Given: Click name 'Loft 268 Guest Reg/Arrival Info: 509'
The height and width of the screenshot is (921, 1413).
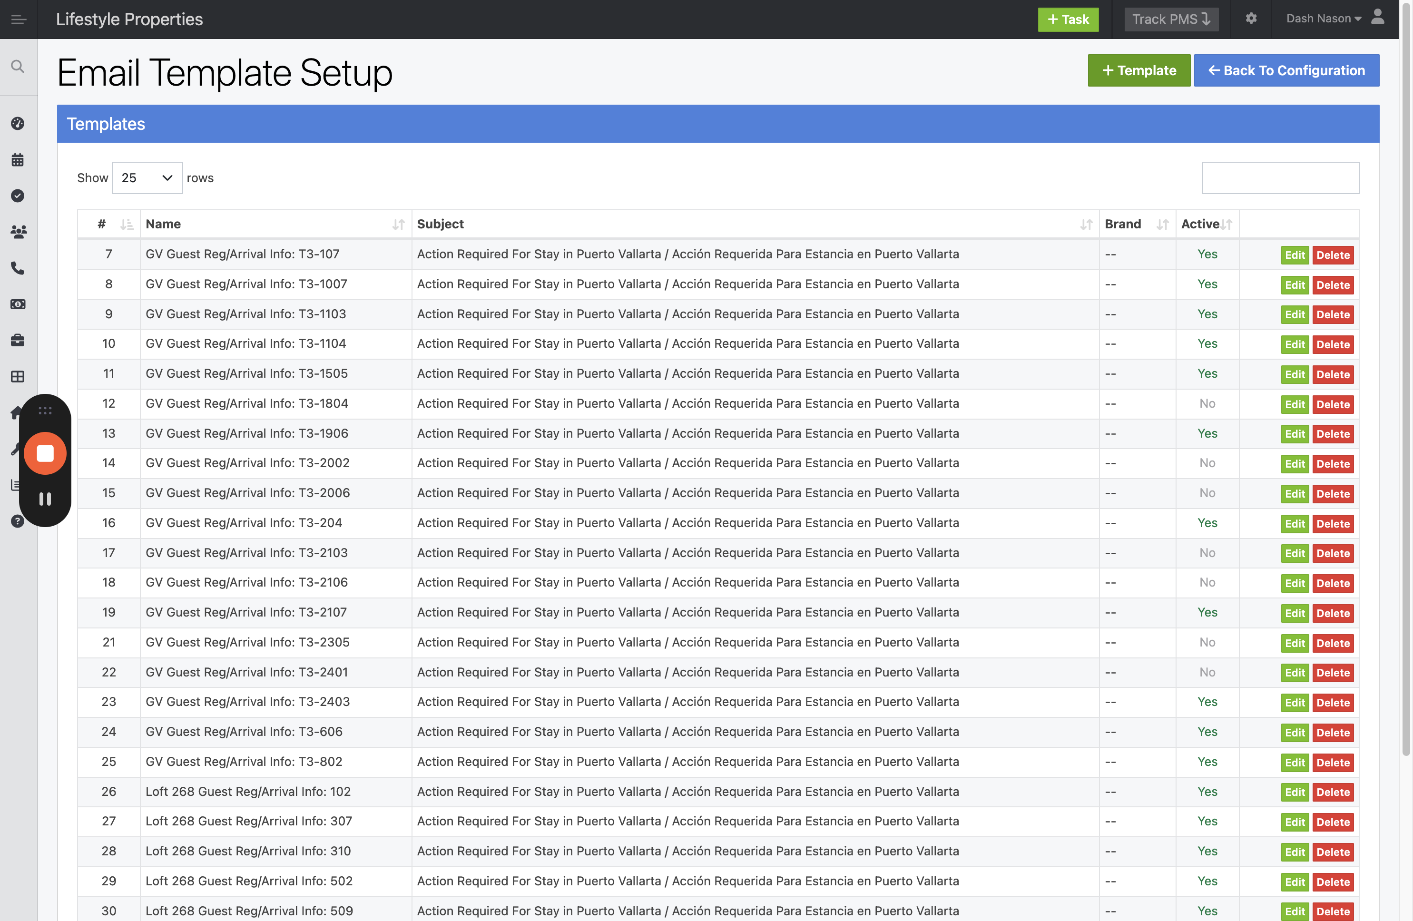Looking at the screenshot, I should pyautogui.click(x=249, y=911).
